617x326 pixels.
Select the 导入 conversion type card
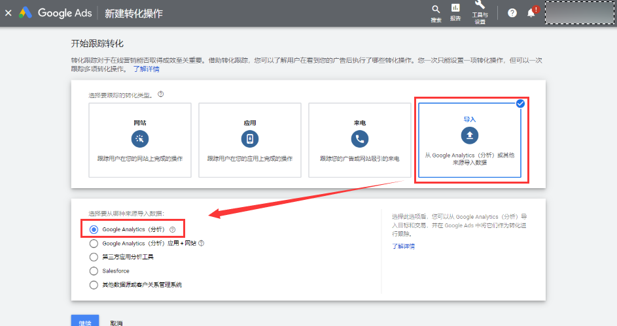(x=469, y=140)
